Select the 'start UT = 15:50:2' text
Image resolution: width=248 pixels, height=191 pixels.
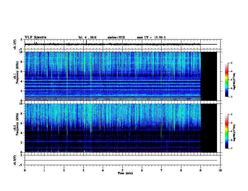click(x=151, y=37)
